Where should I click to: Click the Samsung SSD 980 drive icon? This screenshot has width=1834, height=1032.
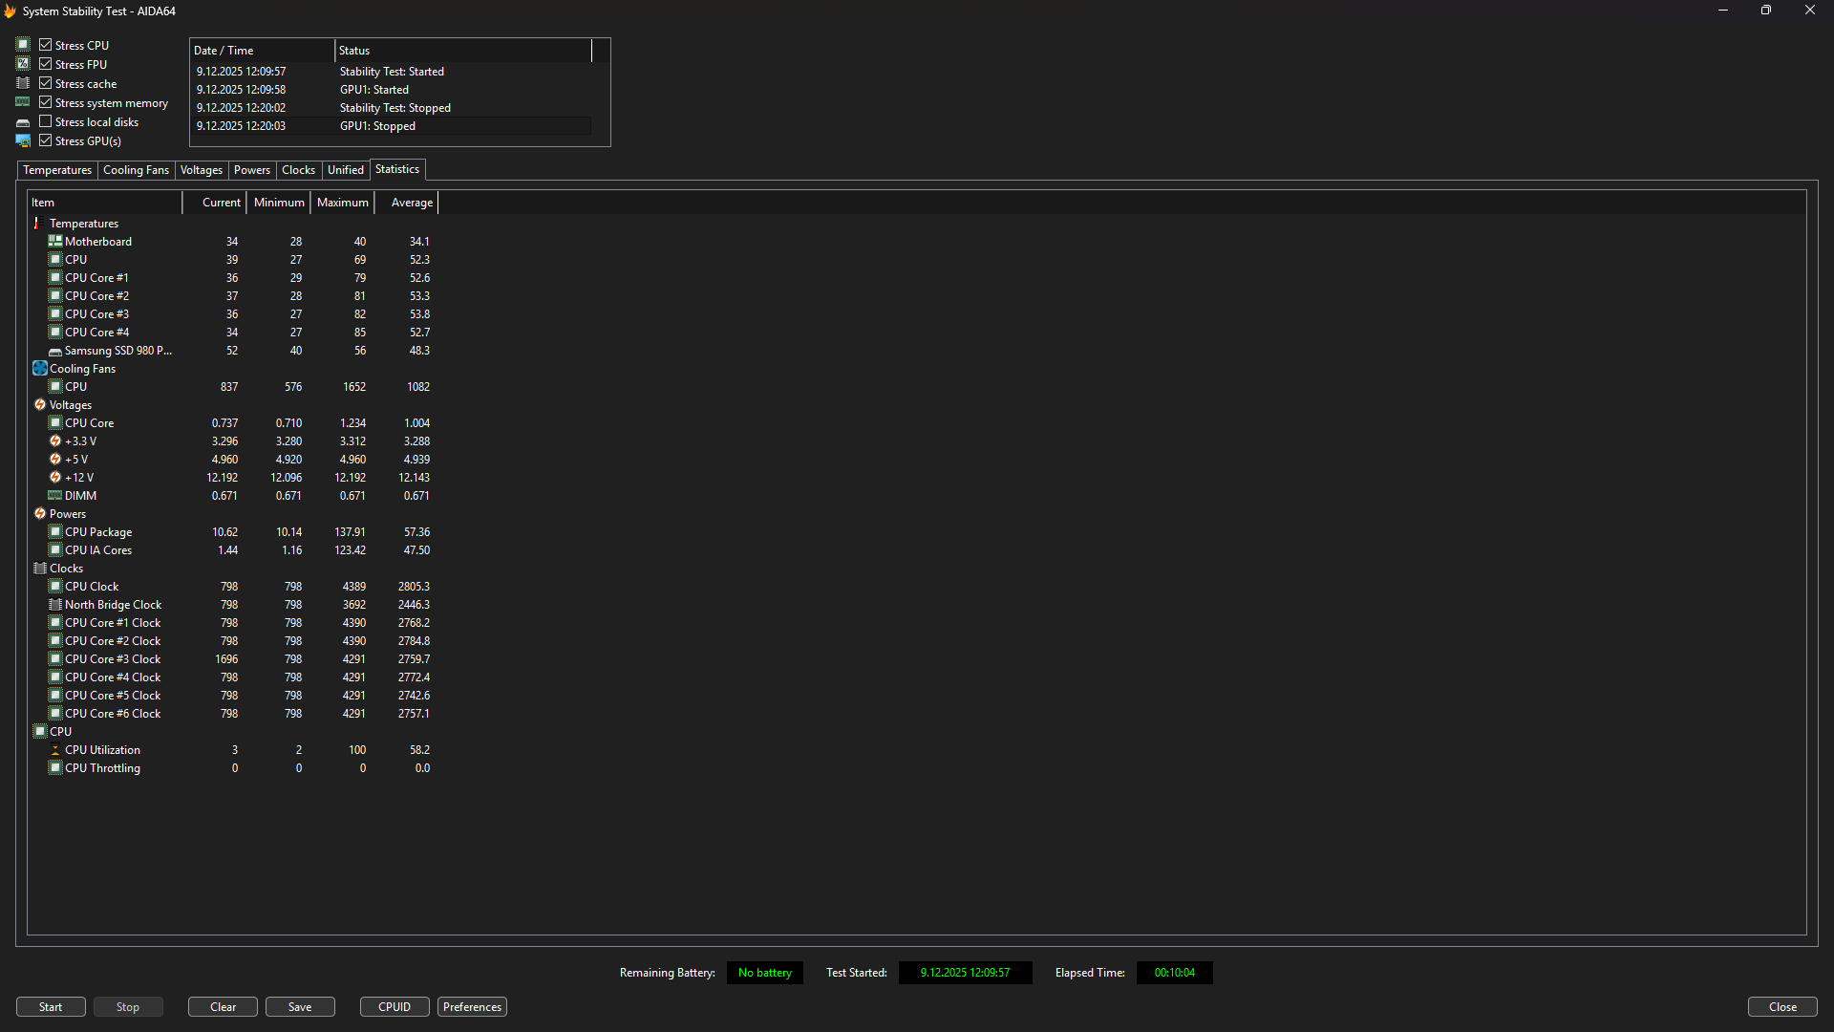55,352
